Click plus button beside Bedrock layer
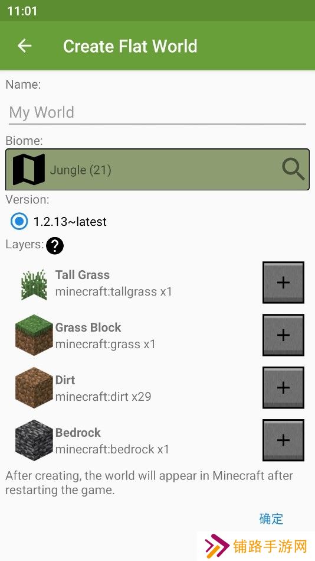The image size is (315, 561). pyautogui.click(x=283, y=440)
